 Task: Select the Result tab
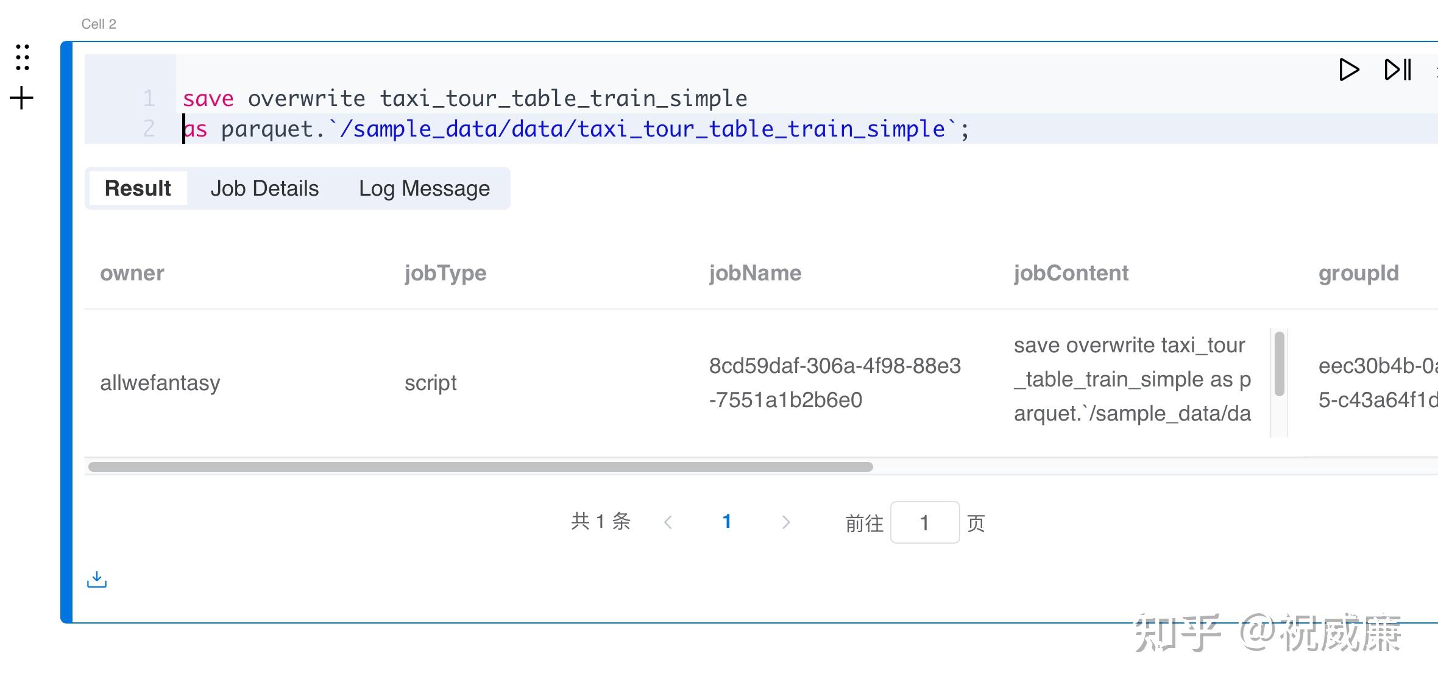137,188
